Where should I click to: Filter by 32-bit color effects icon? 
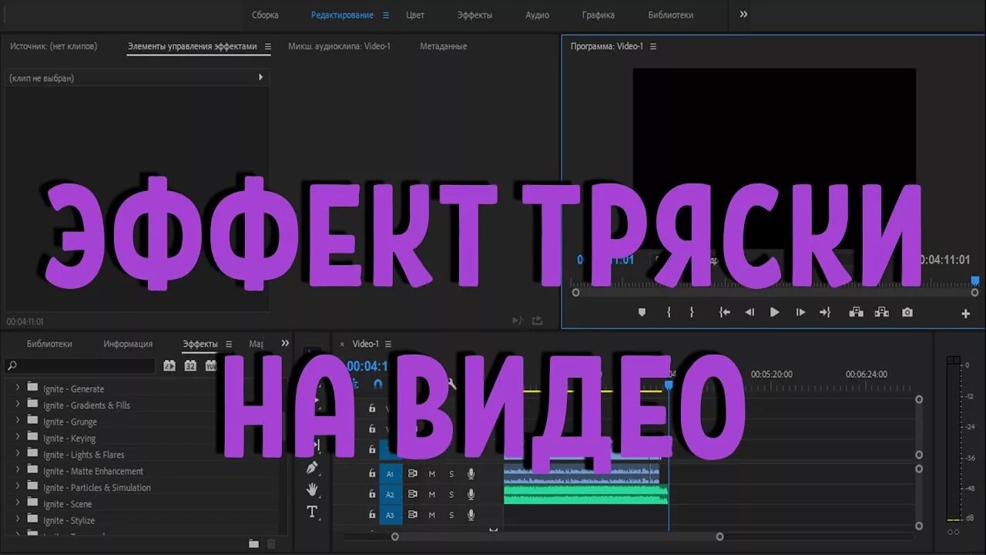[x=190, y=365]
